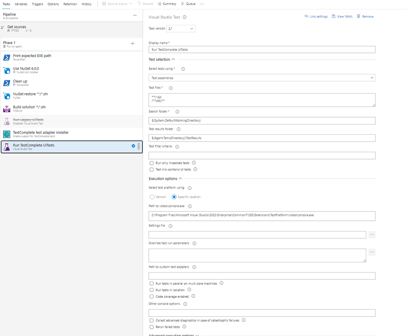The width and height of the screenshot is (407, 336).
Task: Click the Queue button in the toolbar
Action: point(188,4)
